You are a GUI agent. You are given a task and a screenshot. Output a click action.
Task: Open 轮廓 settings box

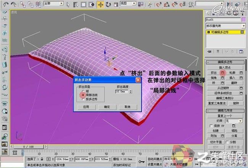point(241,73)
